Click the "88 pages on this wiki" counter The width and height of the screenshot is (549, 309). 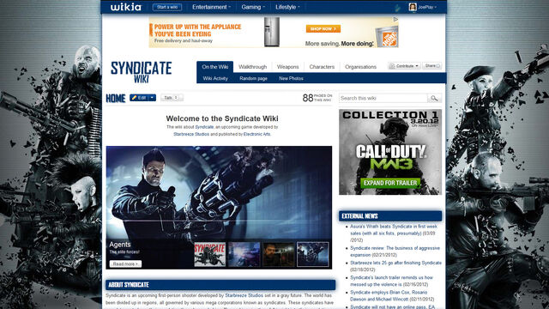point(317,98)
